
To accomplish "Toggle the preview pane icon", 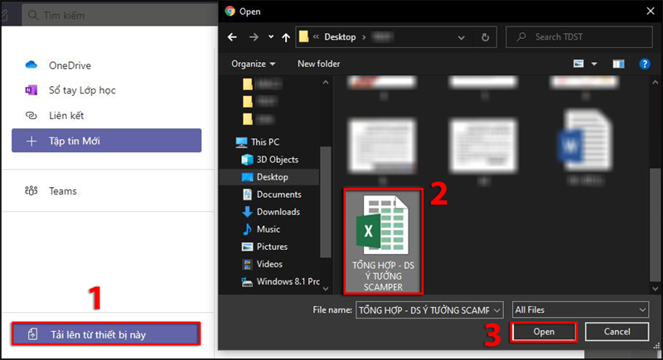I will [617, 63].
